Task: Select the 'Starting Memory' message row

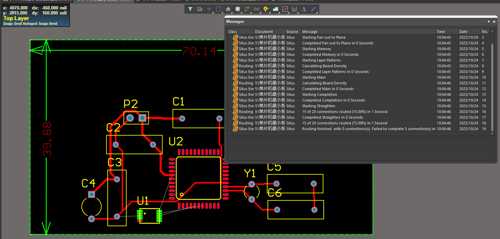Action: (359, 49)
